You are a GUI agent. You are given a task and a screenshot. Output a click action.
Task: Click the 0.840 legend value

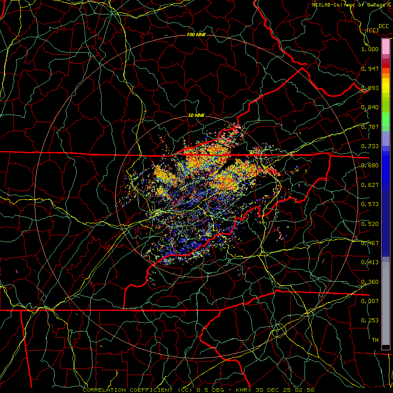click(370, 107)
